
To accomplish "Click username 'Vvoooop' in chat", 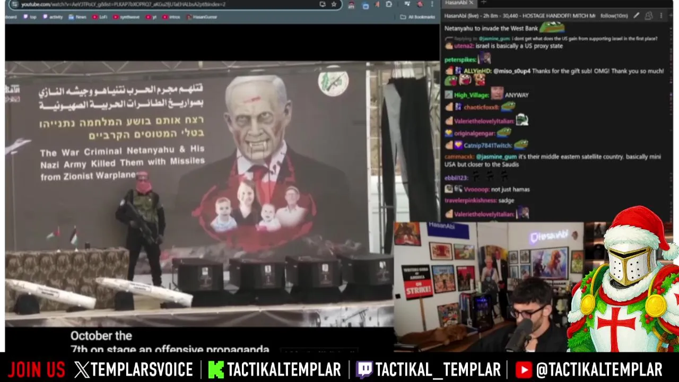I will tap(476, 189).
